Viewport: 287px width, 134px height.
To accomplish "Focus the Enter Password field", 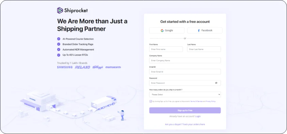I will (185, 83).
